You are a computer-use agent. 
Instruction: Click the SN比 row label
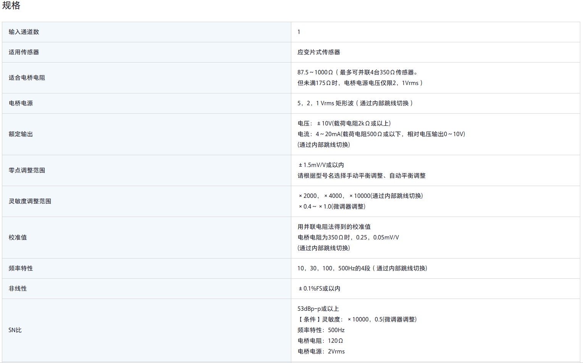[x=15, y=330]
